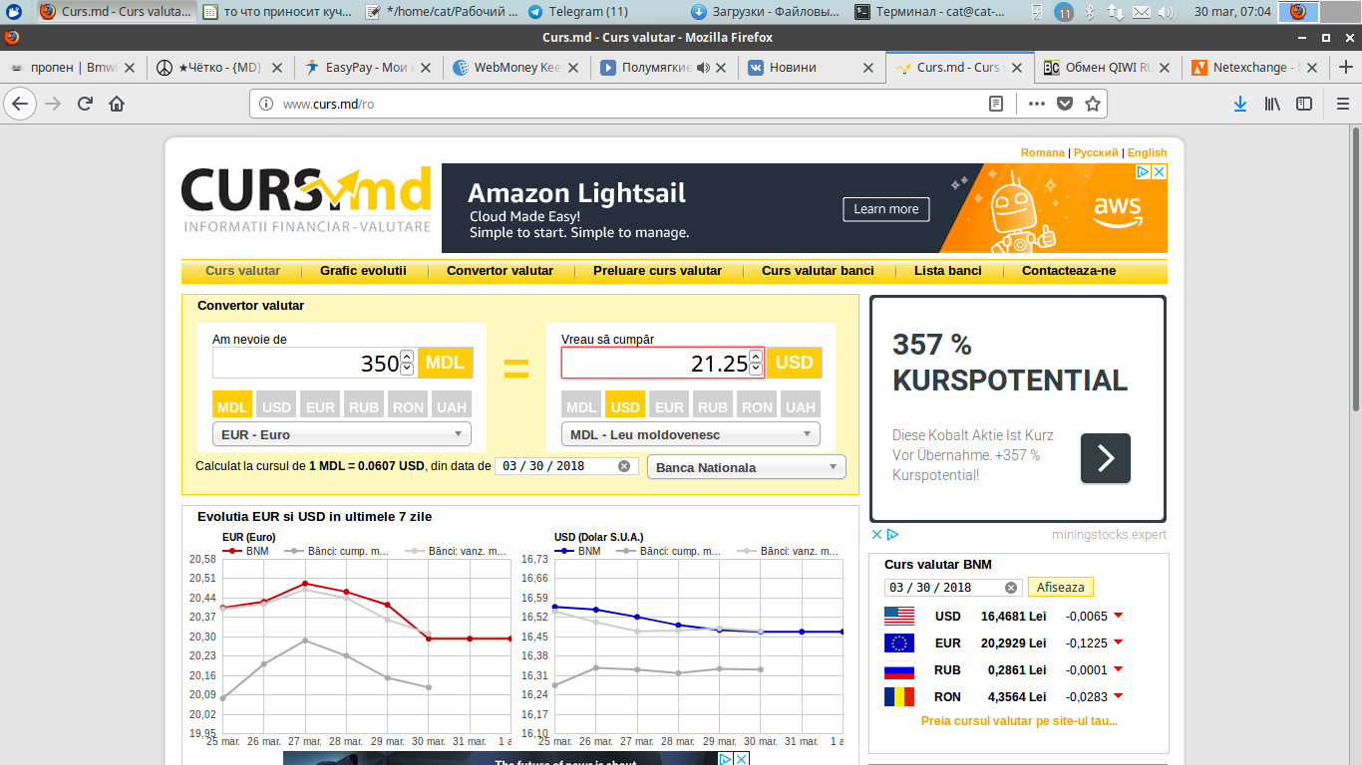Image resolution: width=1362 pixels, height=765 pixels.
Task: Open the mail notification tray icon
Action: point(1142,12)
